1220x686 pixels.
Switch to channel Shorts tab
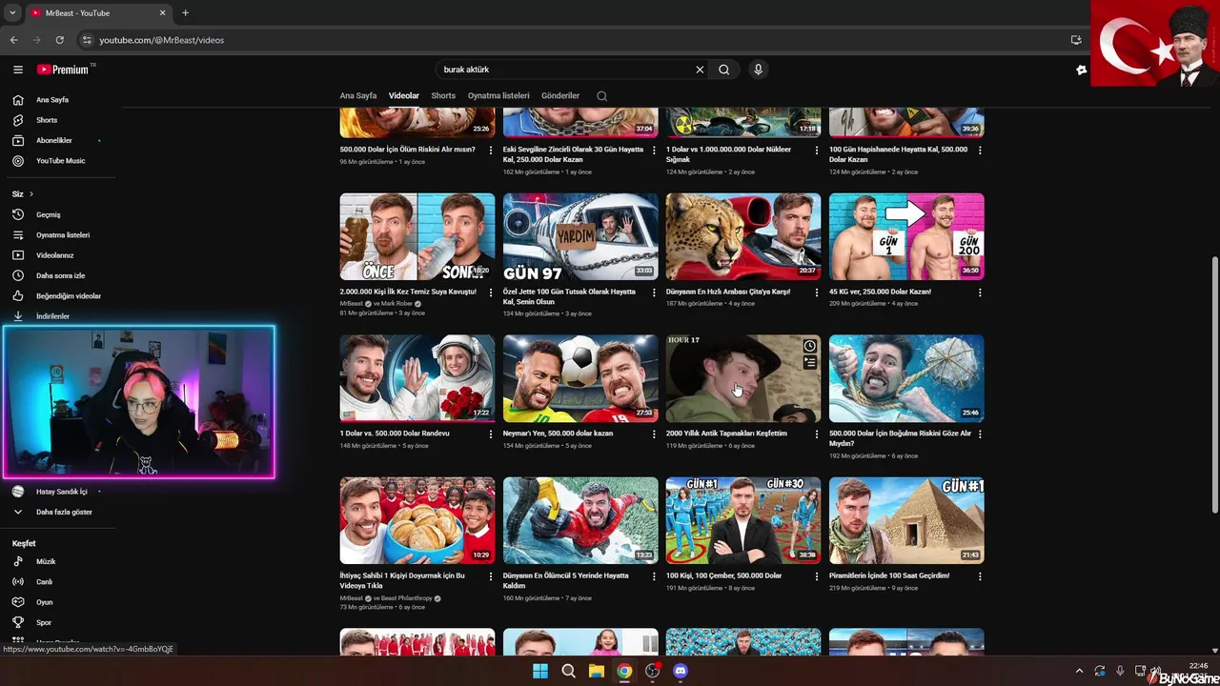(443, 96)
